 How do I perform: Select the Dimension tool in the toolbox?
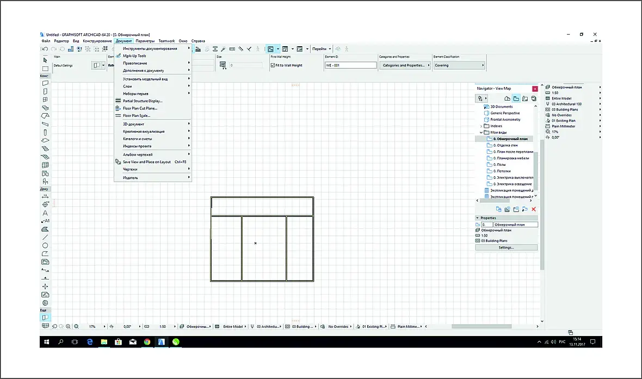pos(45,196)
